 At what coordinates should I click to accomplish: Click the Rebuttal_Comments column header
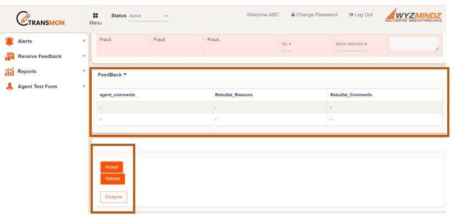click(351, 95)
